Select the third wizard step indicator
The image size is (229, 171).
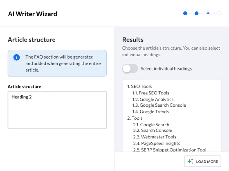click(208, 13)
